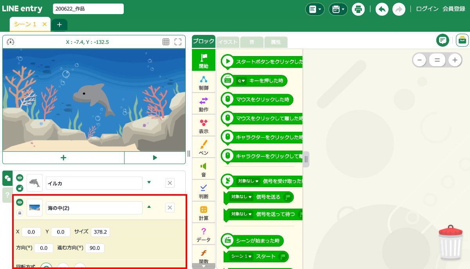Click the block palette collapse handle
Viewport: 470px width, 269px height.
pyautogui.click(x=306, y=159)
